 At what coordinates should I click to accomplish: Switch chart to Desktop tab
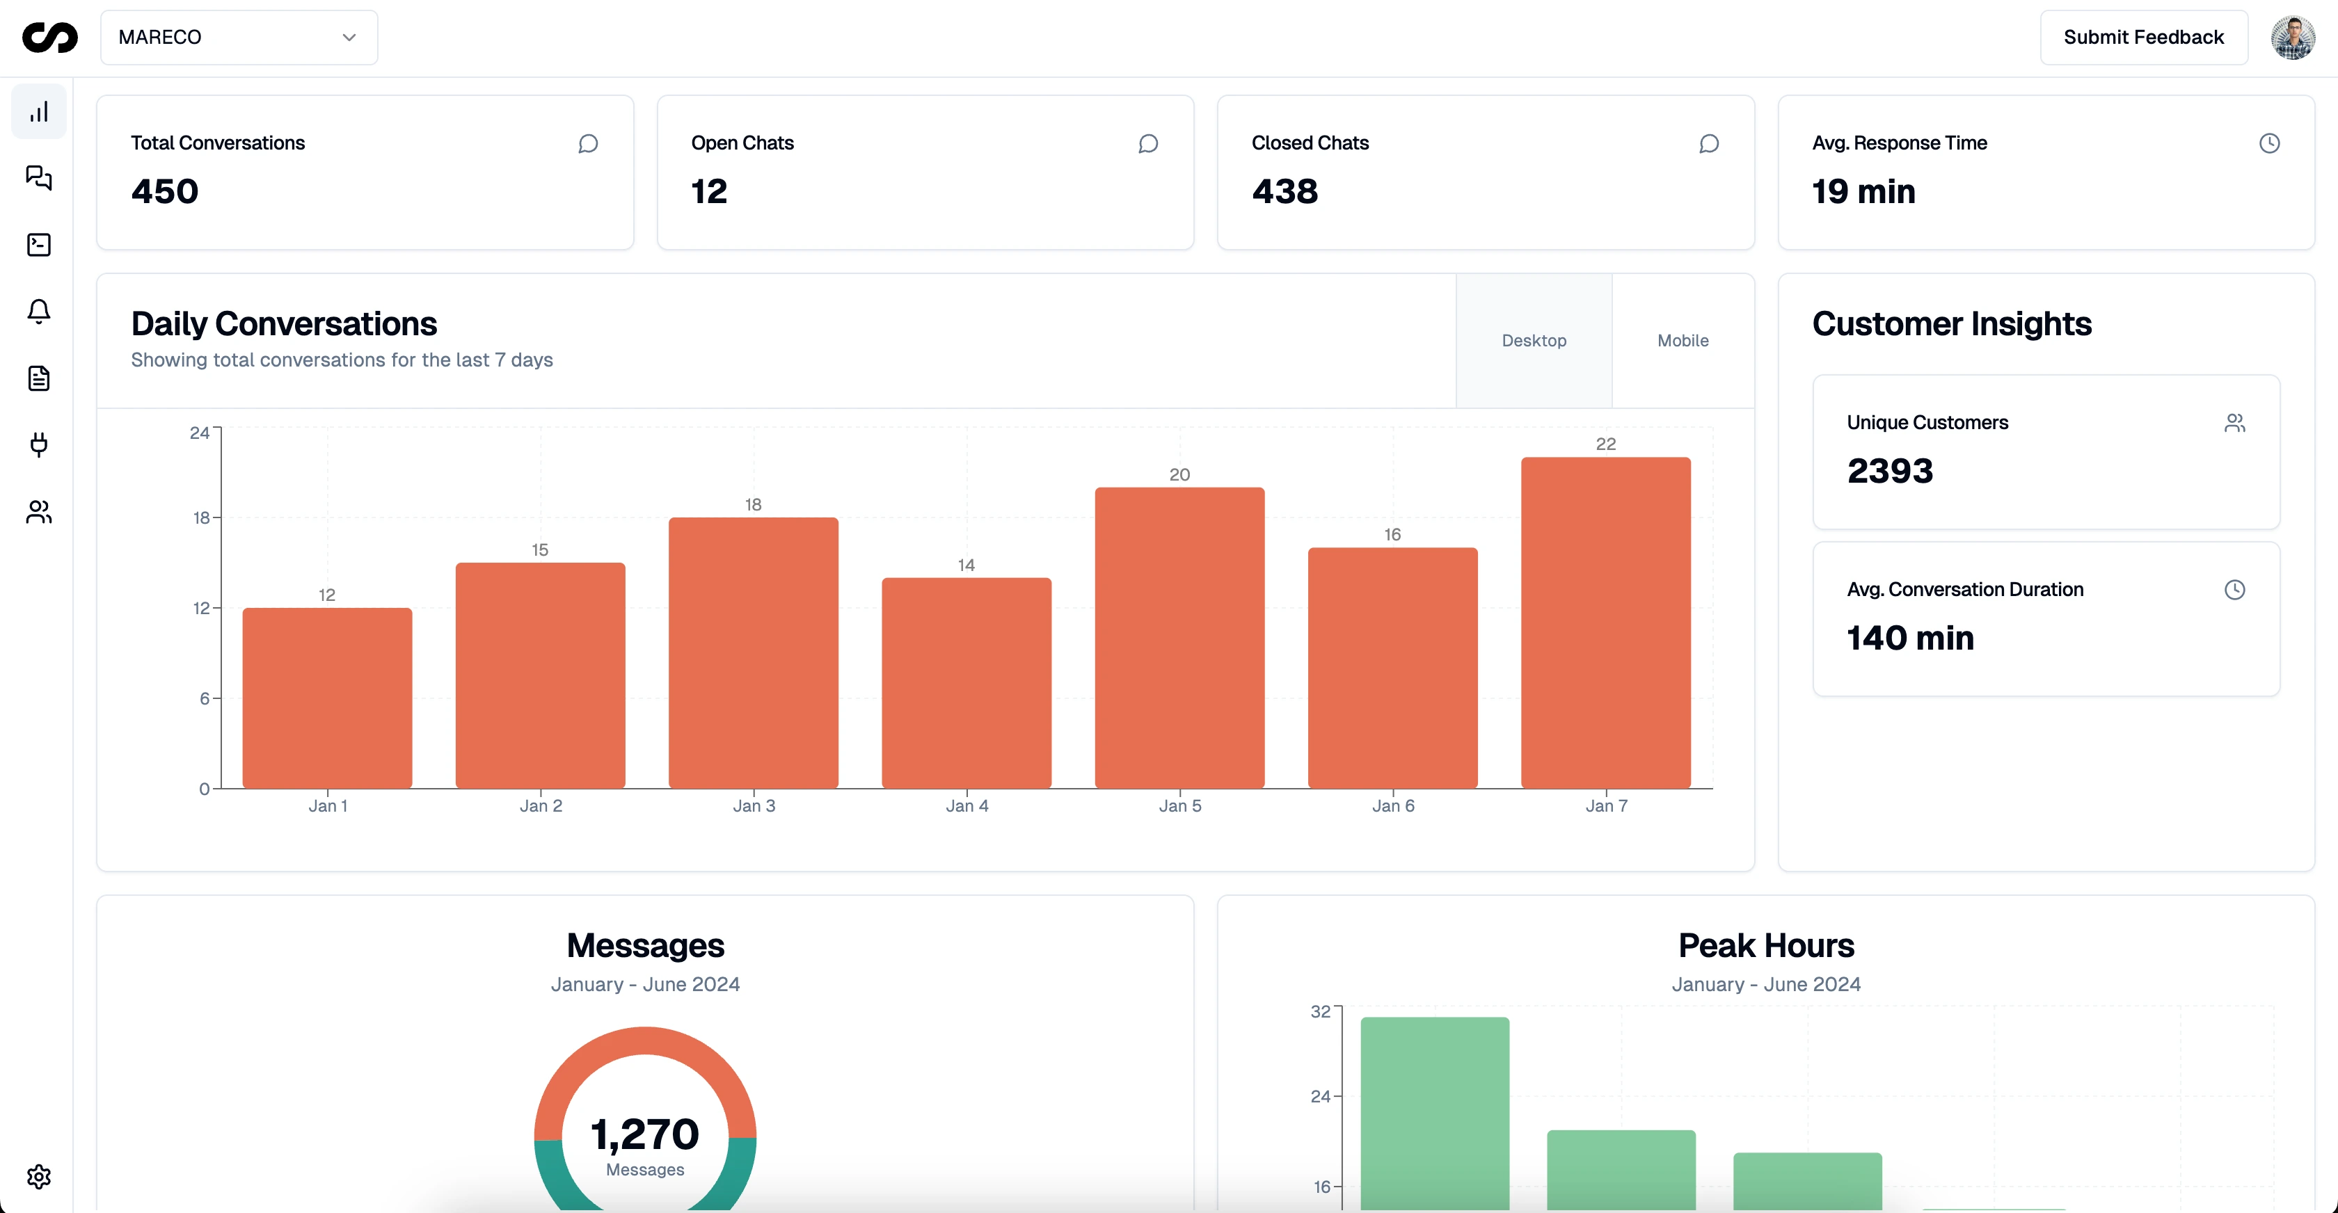coord(1533,340)
